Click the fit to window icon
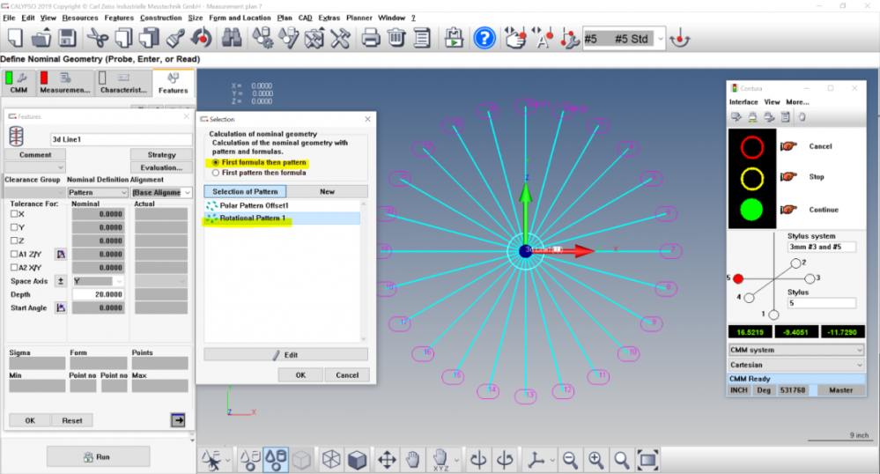Screen dimensions: 880x474 (x=647, y=460)
